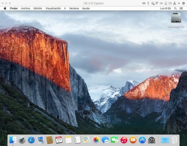
Task: Open the Ventana menu
Action: tap(74, 9)
